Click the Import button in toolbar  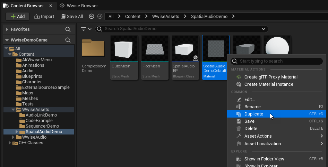pos(44,16)
